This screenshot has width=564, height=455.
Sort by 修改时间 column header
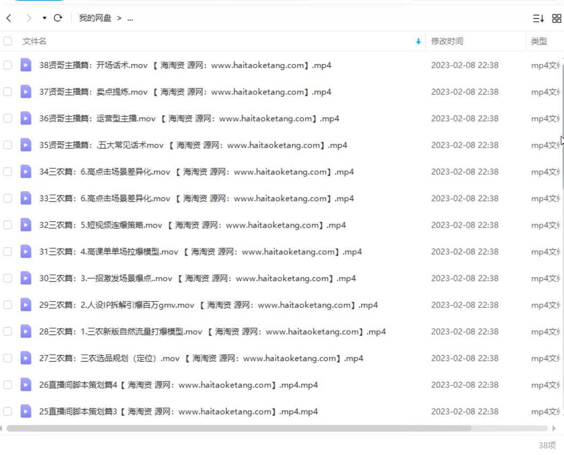click(447, 42)
